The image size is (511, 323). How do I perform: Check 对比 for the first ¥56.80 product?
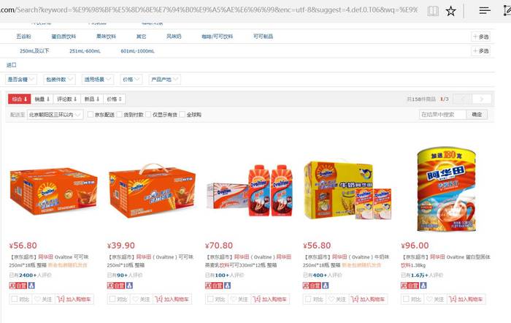point(15,299)
